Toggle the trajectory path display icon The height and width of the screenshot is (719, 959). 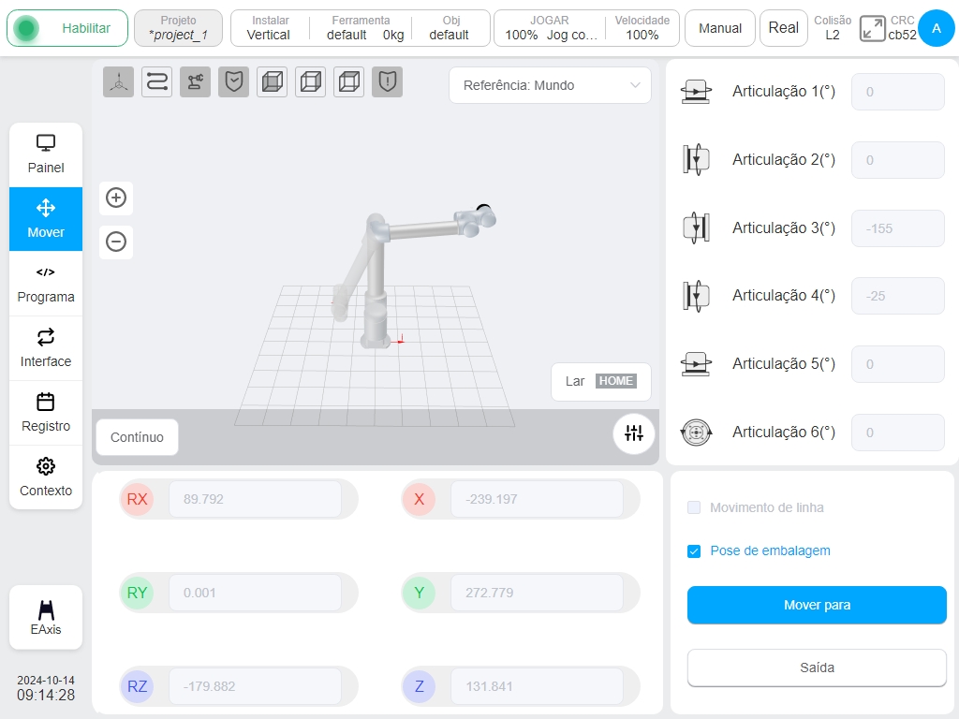coord(156,82)
